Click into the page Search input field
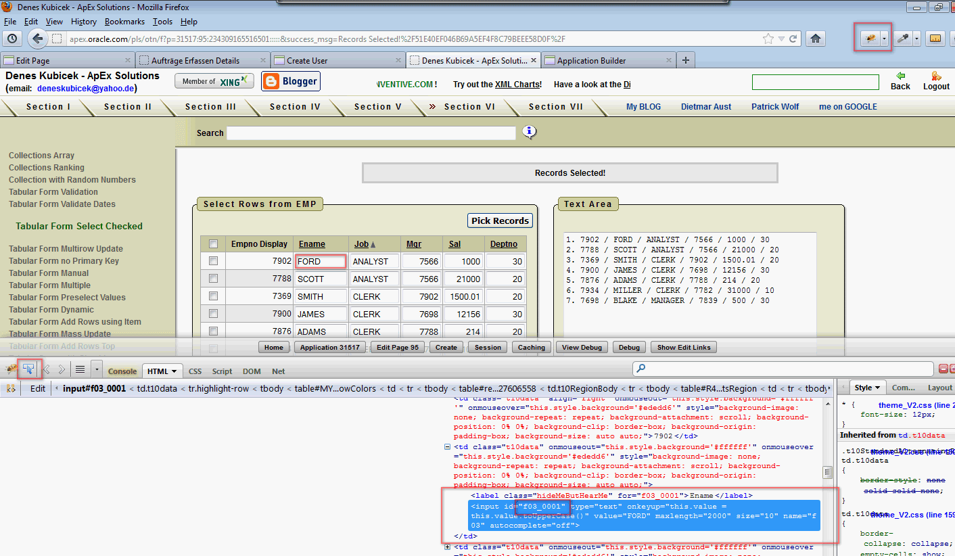Viewport: 955px width, 556px height. coord(371,133)
